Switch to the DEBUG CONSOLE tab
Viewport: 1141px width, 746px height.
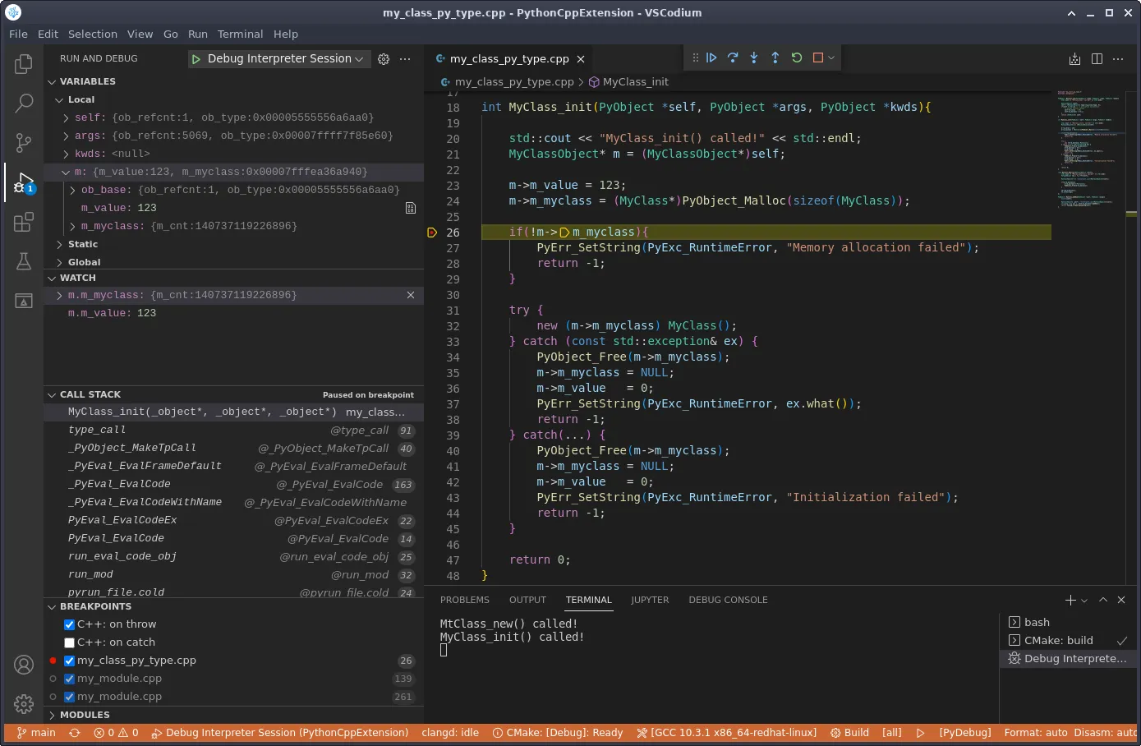[x=728, y=600]
